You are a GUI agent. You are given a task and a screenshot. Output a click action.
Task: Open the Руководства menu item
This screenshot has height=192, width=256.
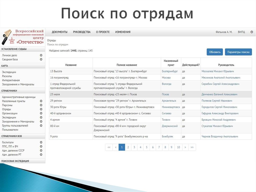click(x=82, y=32)
